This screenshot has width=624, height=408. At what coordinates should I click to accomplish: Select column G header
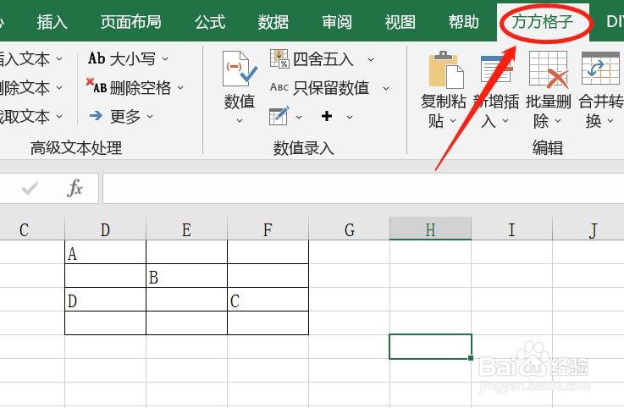click(x=350, y=229)
